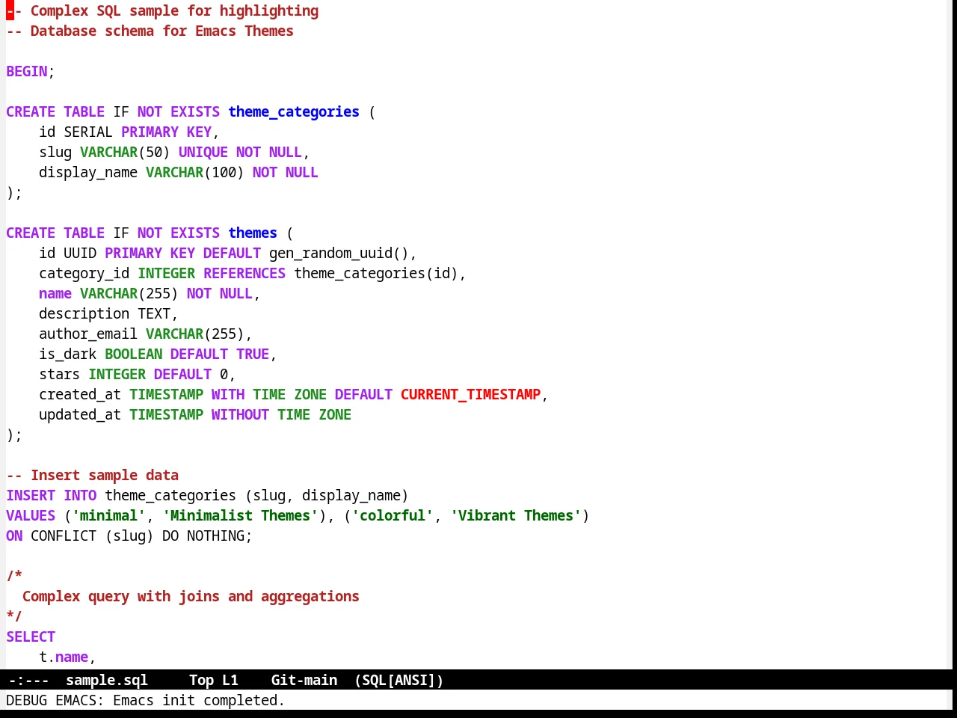This screenshot has height=718, width=957.
Task: Click the echo area message "Emacs init completed."
Action: pyautogui.click(x=199, y=700)
